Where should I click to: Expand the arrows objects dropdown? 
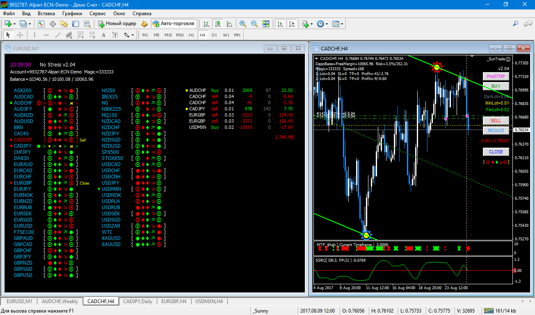[x=133, y=35]
